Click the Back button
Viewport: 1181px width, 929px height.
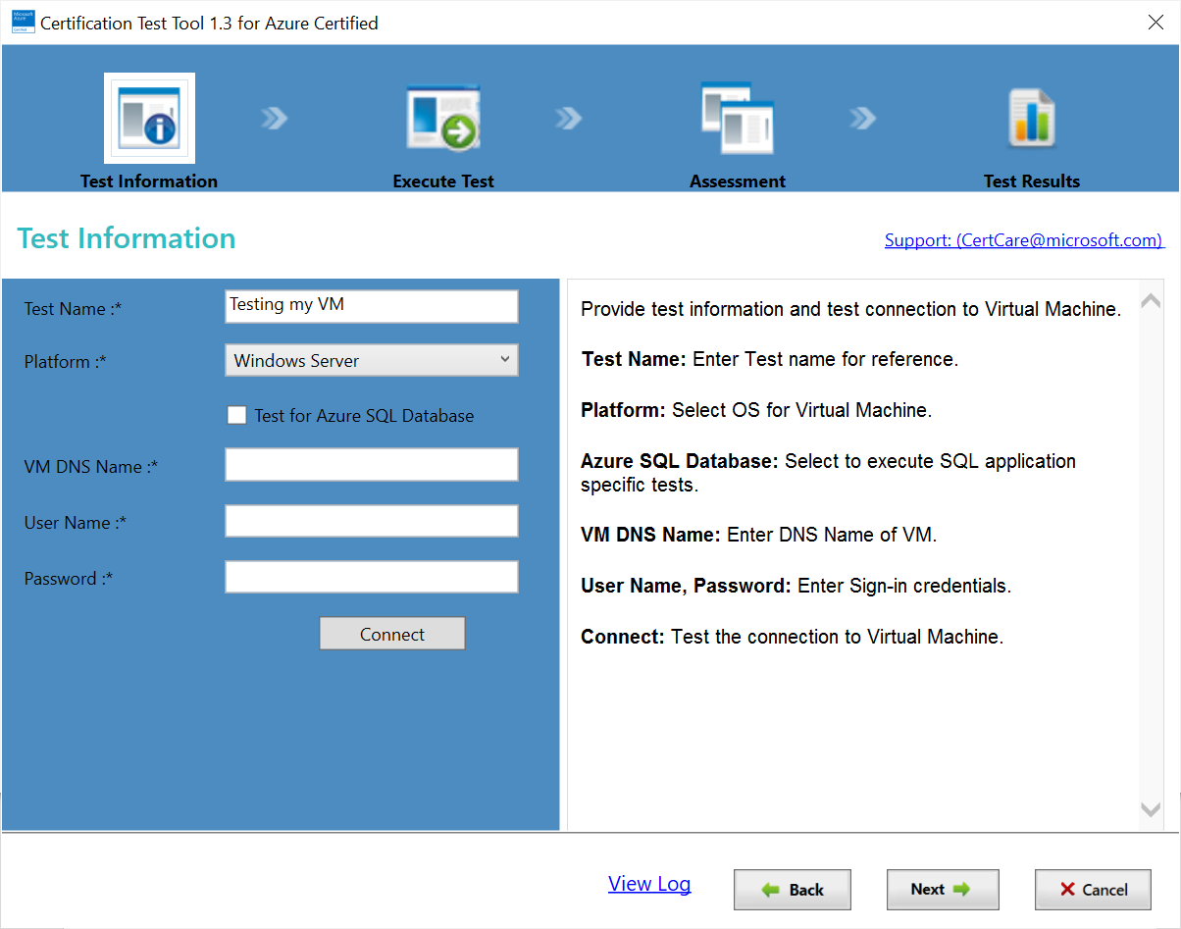coord(793,890)
